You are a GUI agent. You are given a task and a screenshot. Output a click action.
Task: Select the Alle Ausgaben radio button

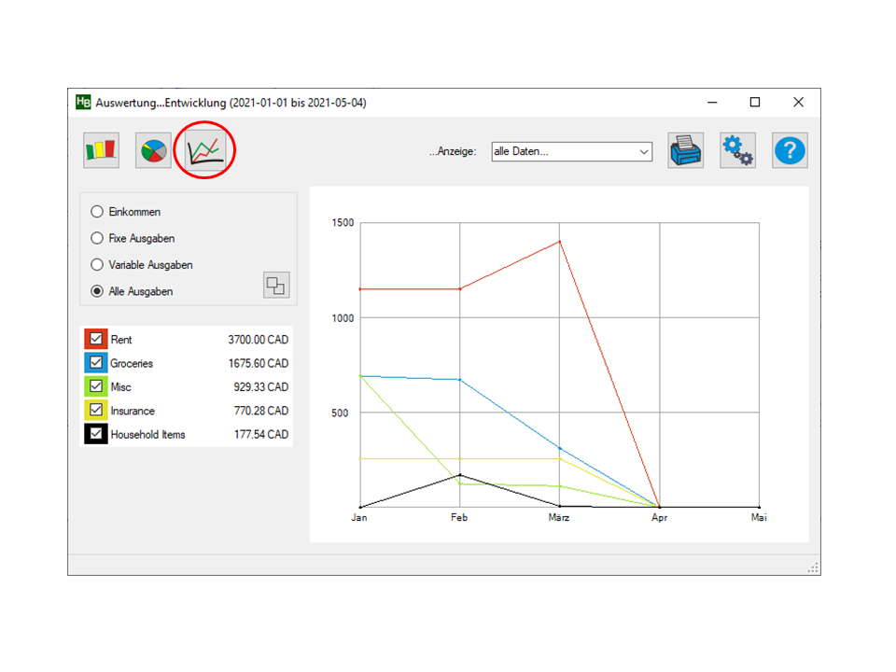(97, 291)
